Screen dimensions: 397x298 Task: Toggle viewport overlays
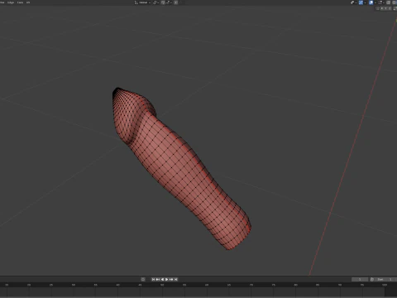point(371,2)
